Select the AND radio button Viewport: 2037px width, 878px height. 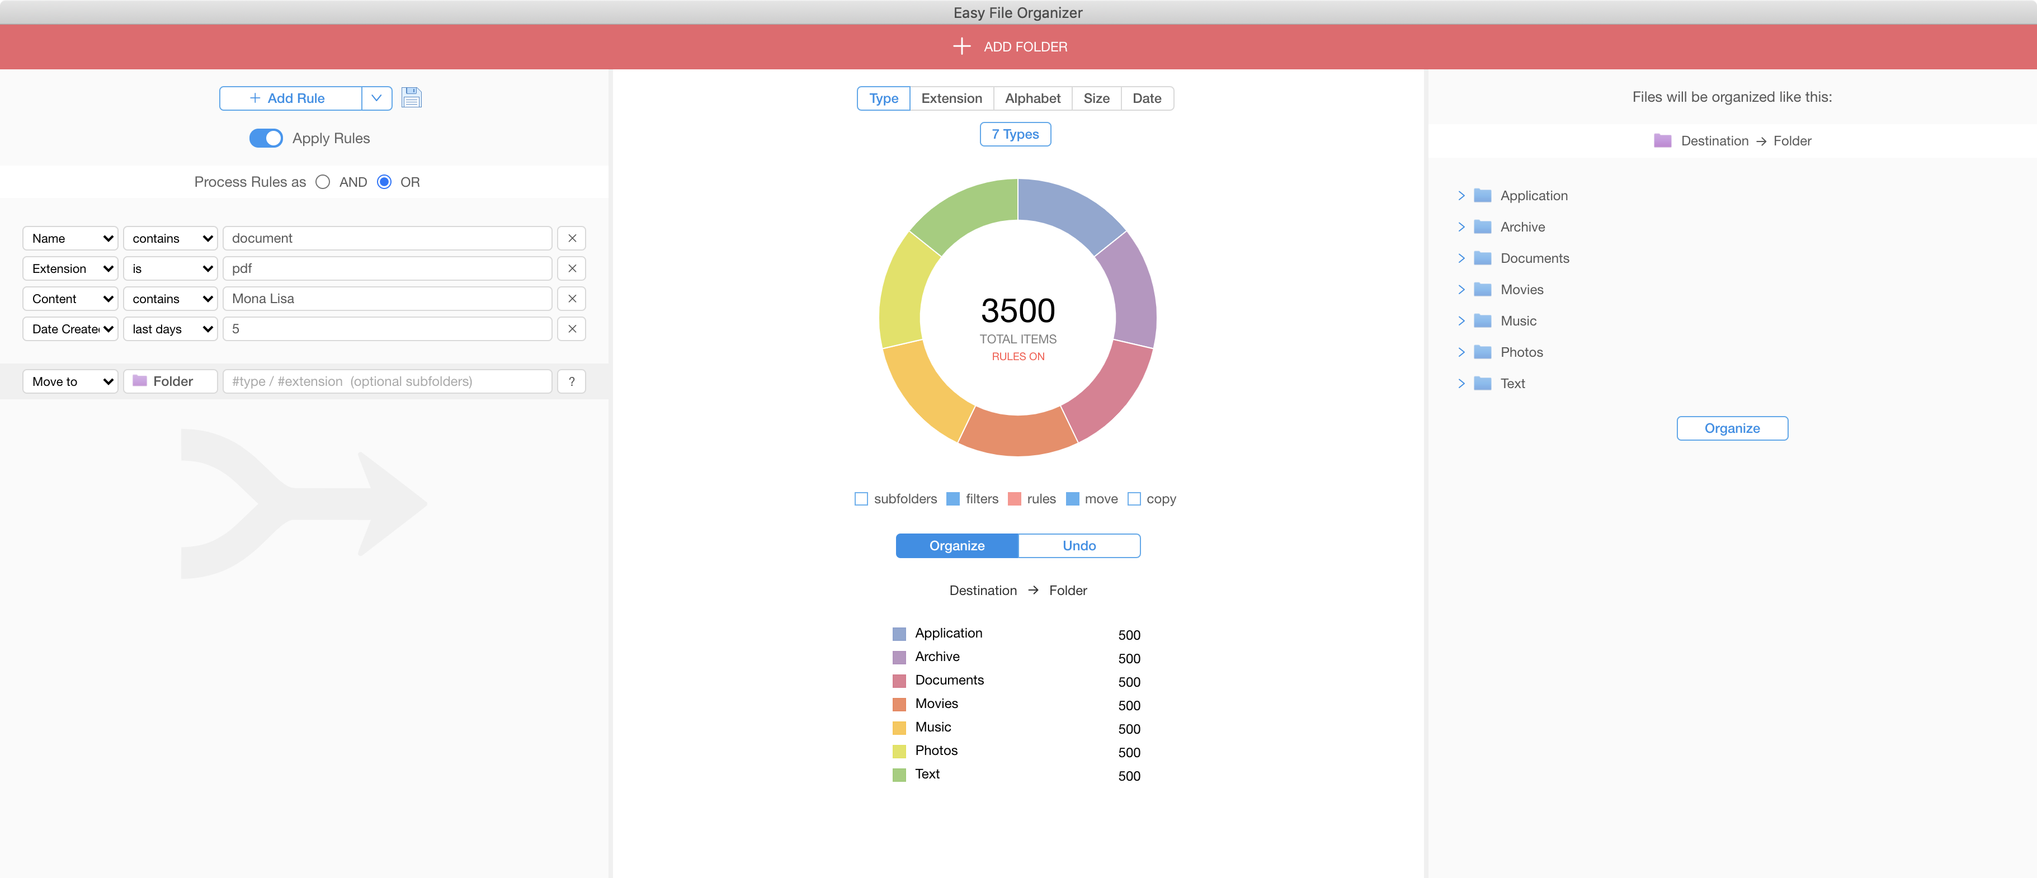click(x=323, y=182)
